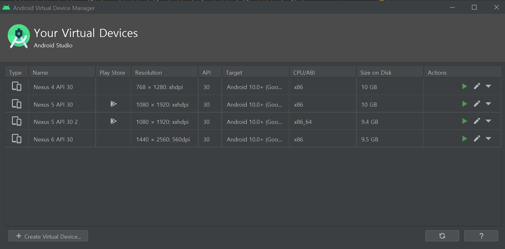Edit the Nexus 6 API 30 device
Image resolution: width=505 pixels, height=249 pixels.
tap(477, 139)
